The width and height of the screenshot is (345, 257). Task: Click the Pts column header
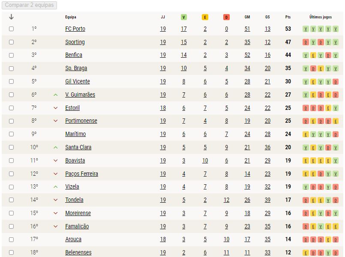click(x=288, y=17)
